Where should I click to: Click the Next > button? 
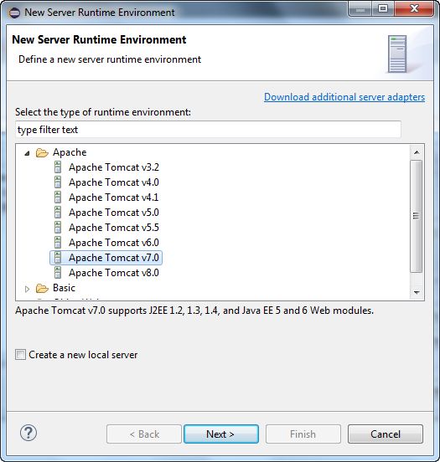pyautogui.click(x=221, y=434)
